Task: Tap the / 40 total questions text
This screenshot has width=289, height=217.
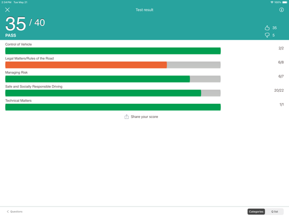Action: 37,23
